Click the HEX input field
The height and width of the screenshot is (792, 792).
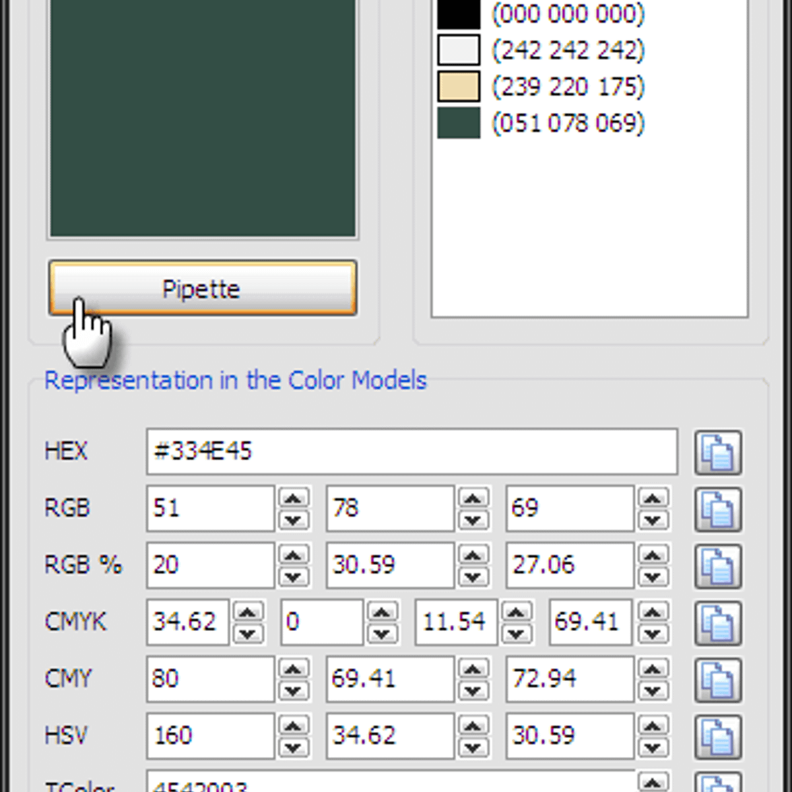coord(411,452)
